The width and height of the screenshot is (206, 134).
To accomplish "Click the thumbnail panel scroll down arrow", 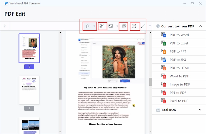I will tap(60, 132).
